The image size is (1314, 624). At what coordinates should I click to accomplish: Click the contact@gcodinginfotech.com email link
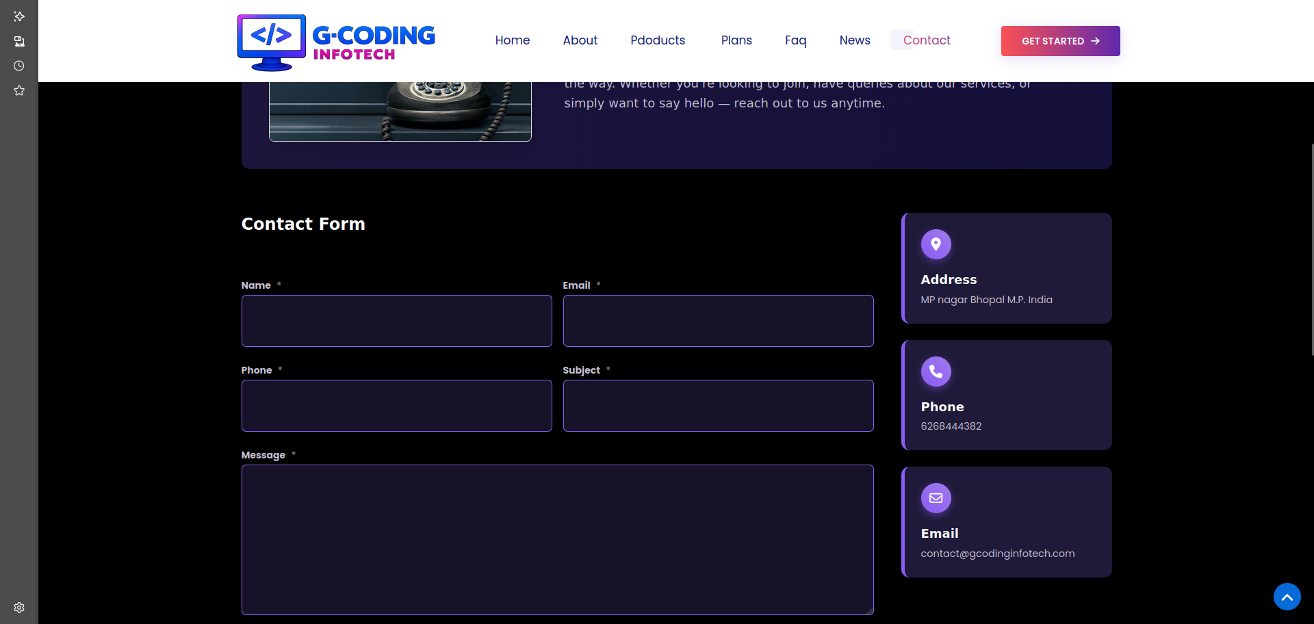coord(997,554)
